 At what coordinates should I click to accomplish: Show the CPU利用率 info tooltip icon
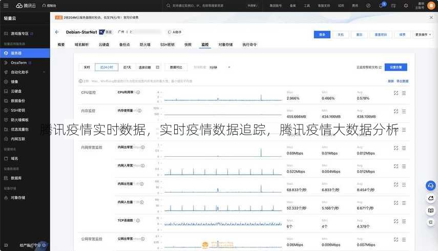click(x=138, y=92)
